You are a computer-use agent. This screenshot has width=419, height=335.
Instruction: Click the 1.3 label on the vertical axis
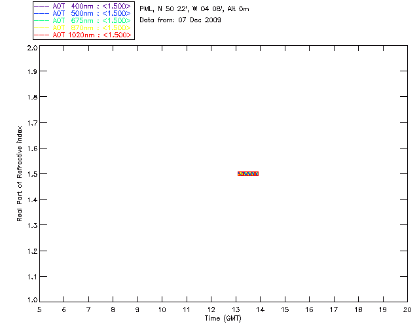pos(32,226)
